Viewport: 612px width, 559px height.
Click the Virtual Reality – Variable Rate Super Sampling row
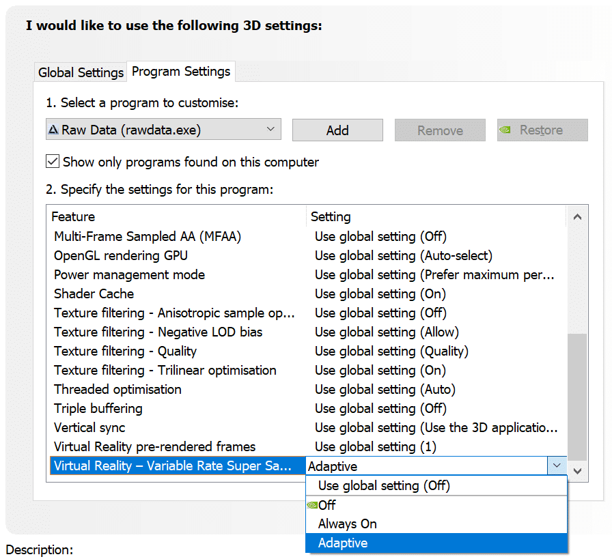[x=178, y=465]
